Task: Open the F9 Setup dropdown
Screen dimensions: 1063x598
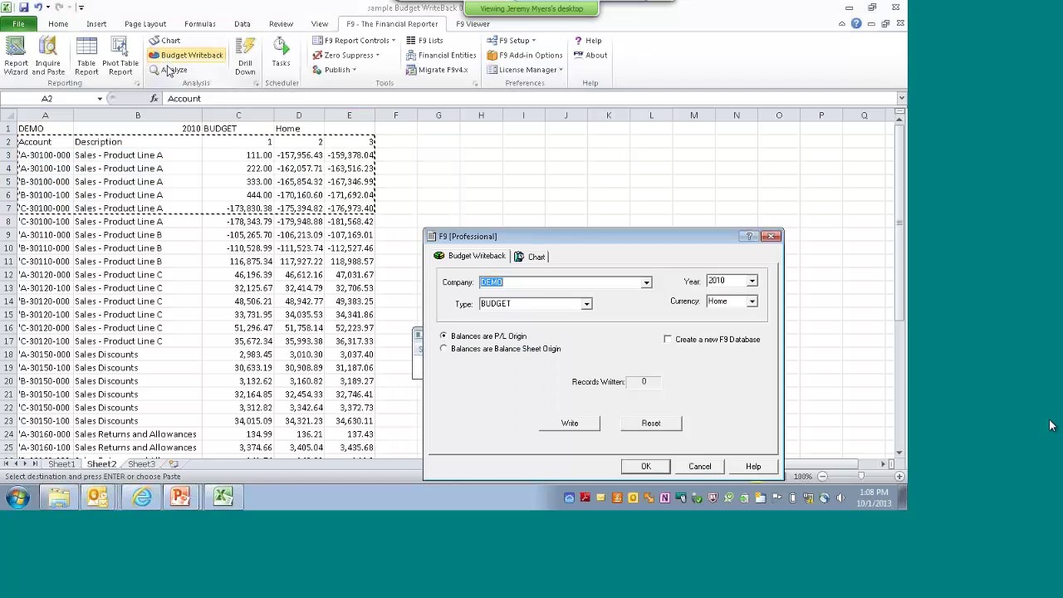Action: coord(512,41)
